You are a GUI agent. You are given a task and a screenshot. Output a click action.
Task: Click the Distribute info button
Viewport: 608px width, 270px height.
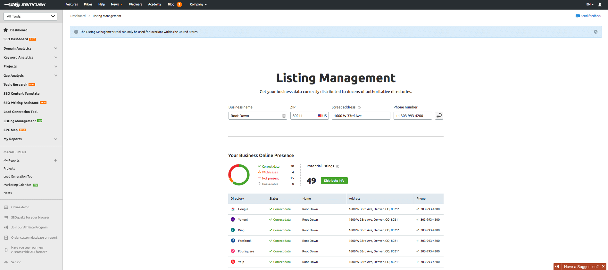(334, 181)
